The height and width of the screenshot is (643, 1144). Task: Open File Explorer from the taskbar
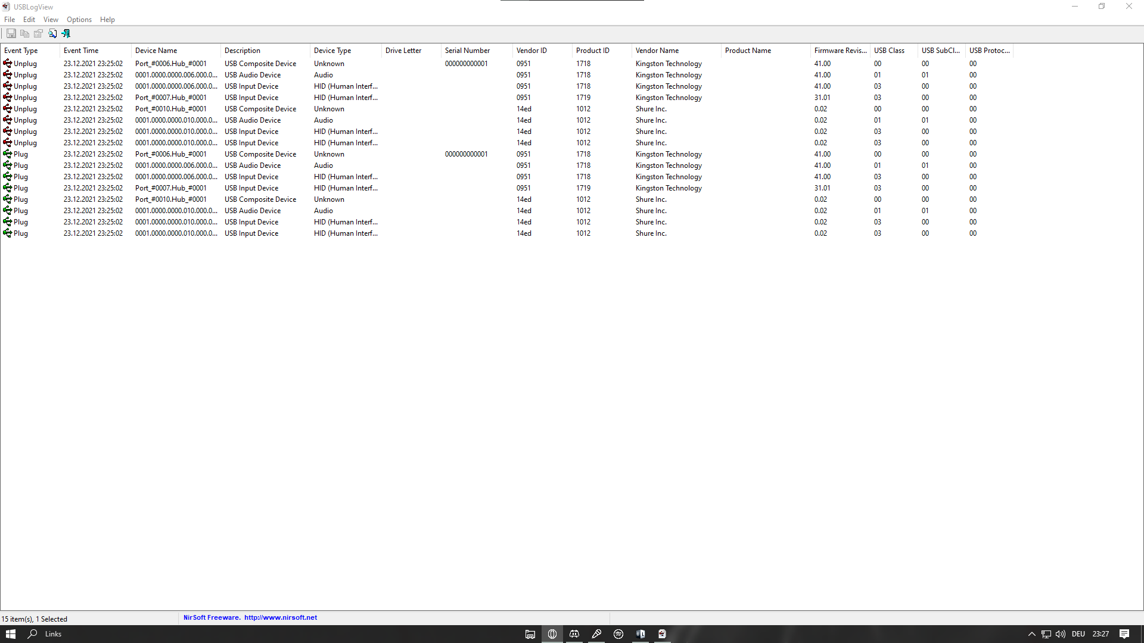tap(530, 634)
